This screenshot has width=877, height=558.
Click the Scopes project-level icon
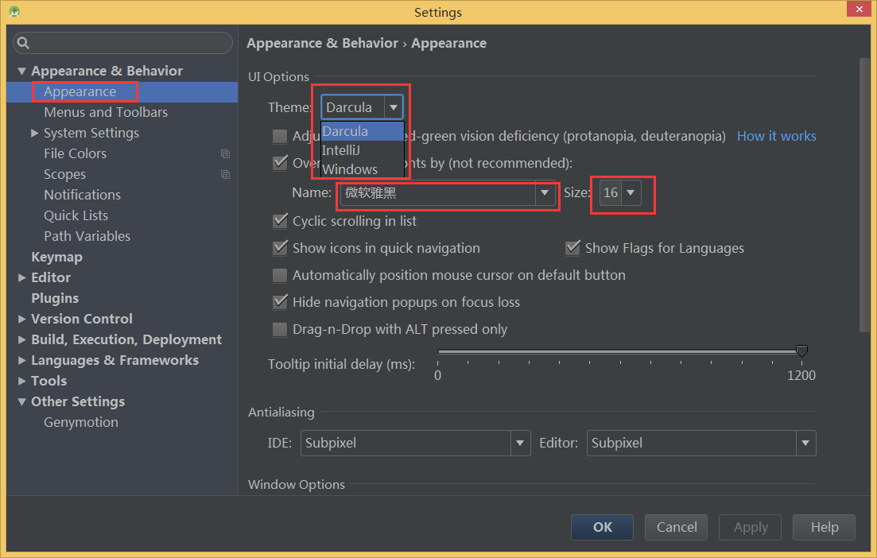pyautogui.click(x=225, y=174)
